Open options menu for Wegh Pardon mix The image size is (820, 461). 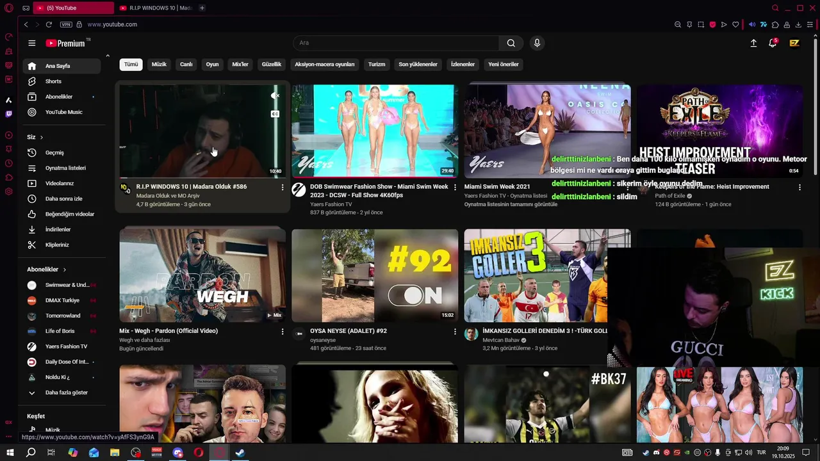pos(283,332)
